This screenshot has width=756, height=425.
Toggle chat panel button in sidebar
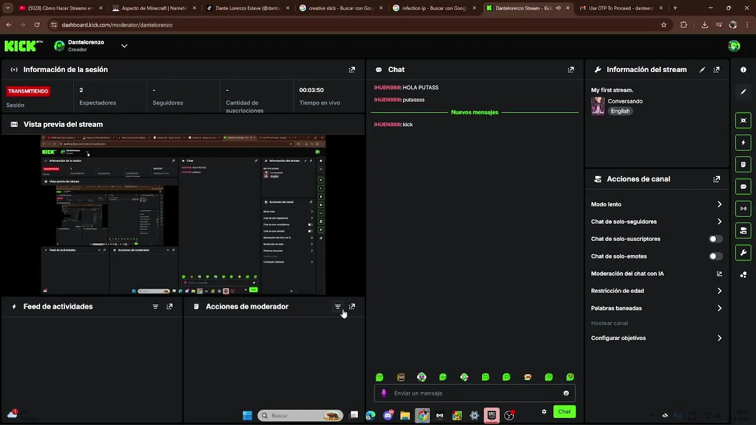click(x=744, y=187)
